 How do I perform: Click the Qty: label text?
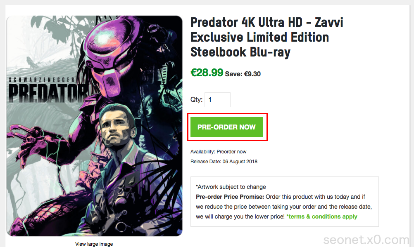(196, 100)
